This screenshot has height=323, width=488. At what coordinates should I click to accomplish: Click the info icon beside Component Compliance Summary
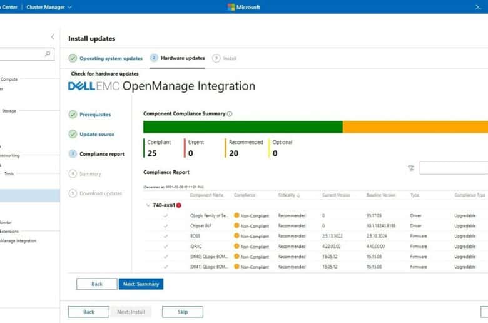click(230, 114)
